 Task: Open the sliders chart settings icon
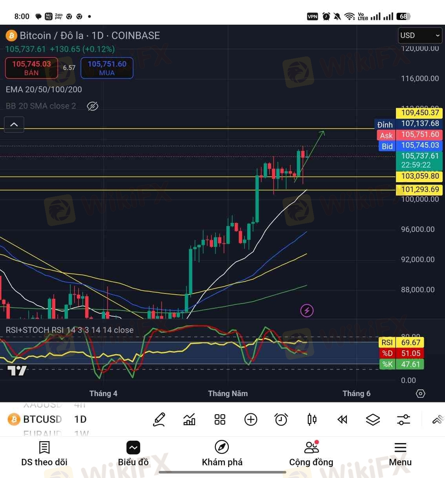(x=403, y=420)
